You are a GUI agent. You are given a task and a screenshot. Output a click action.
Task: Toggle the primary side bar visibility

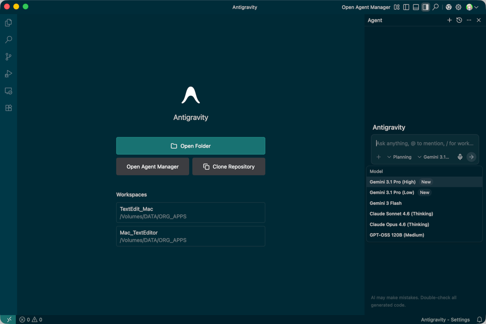click(406, 7)
